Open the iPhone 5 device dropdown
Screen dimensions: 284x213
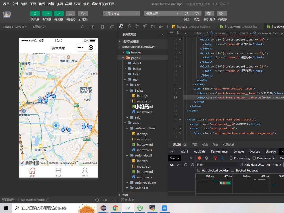tap(15, 27)
